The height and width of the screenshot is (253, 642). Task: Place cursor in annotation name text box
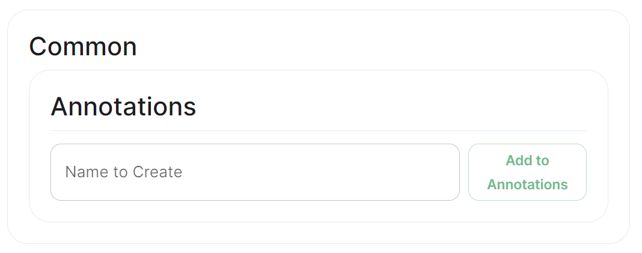[255, 172]
